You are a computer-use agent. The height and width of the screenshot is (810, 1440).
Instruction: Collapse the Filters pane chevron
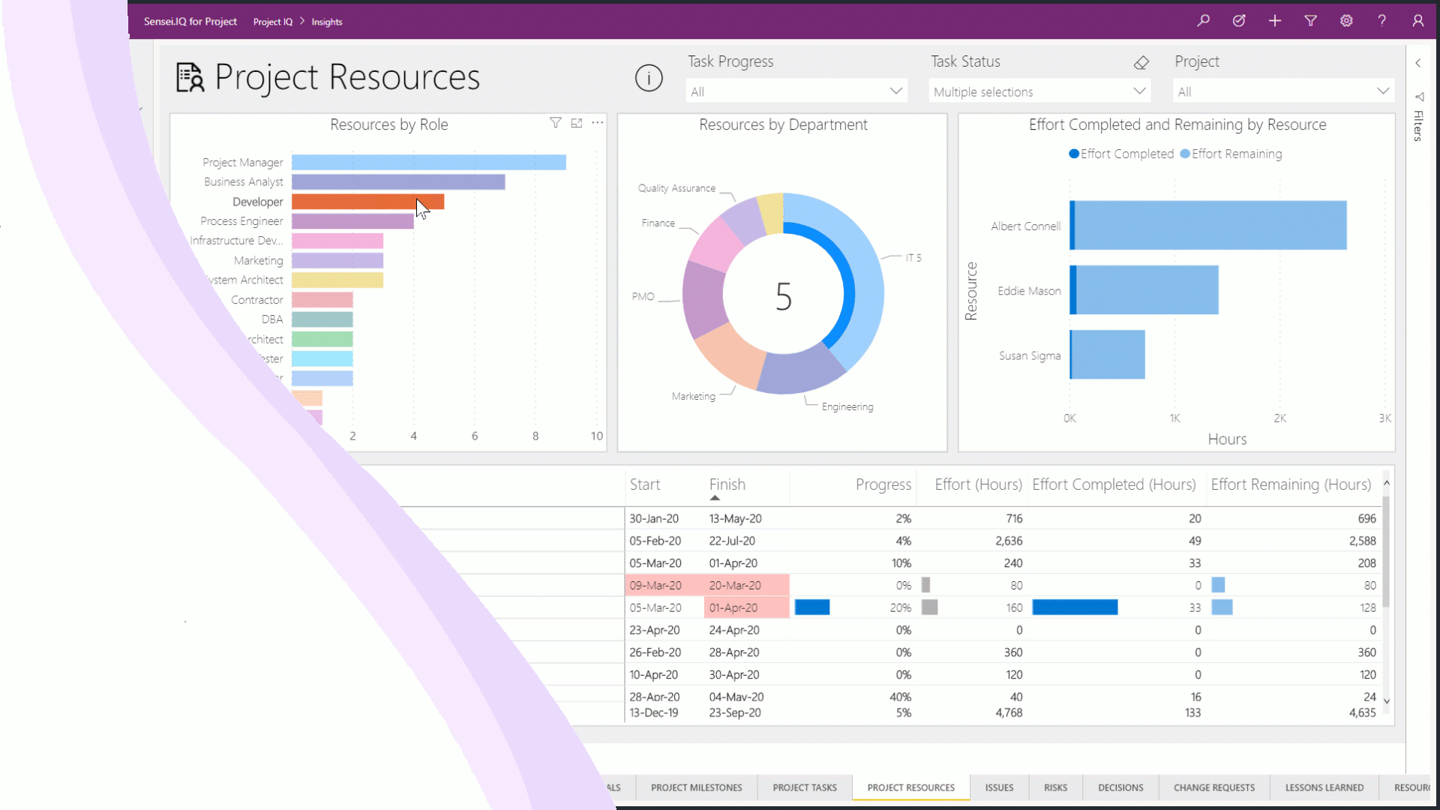pyautogui.click(x=1418, y=63)
